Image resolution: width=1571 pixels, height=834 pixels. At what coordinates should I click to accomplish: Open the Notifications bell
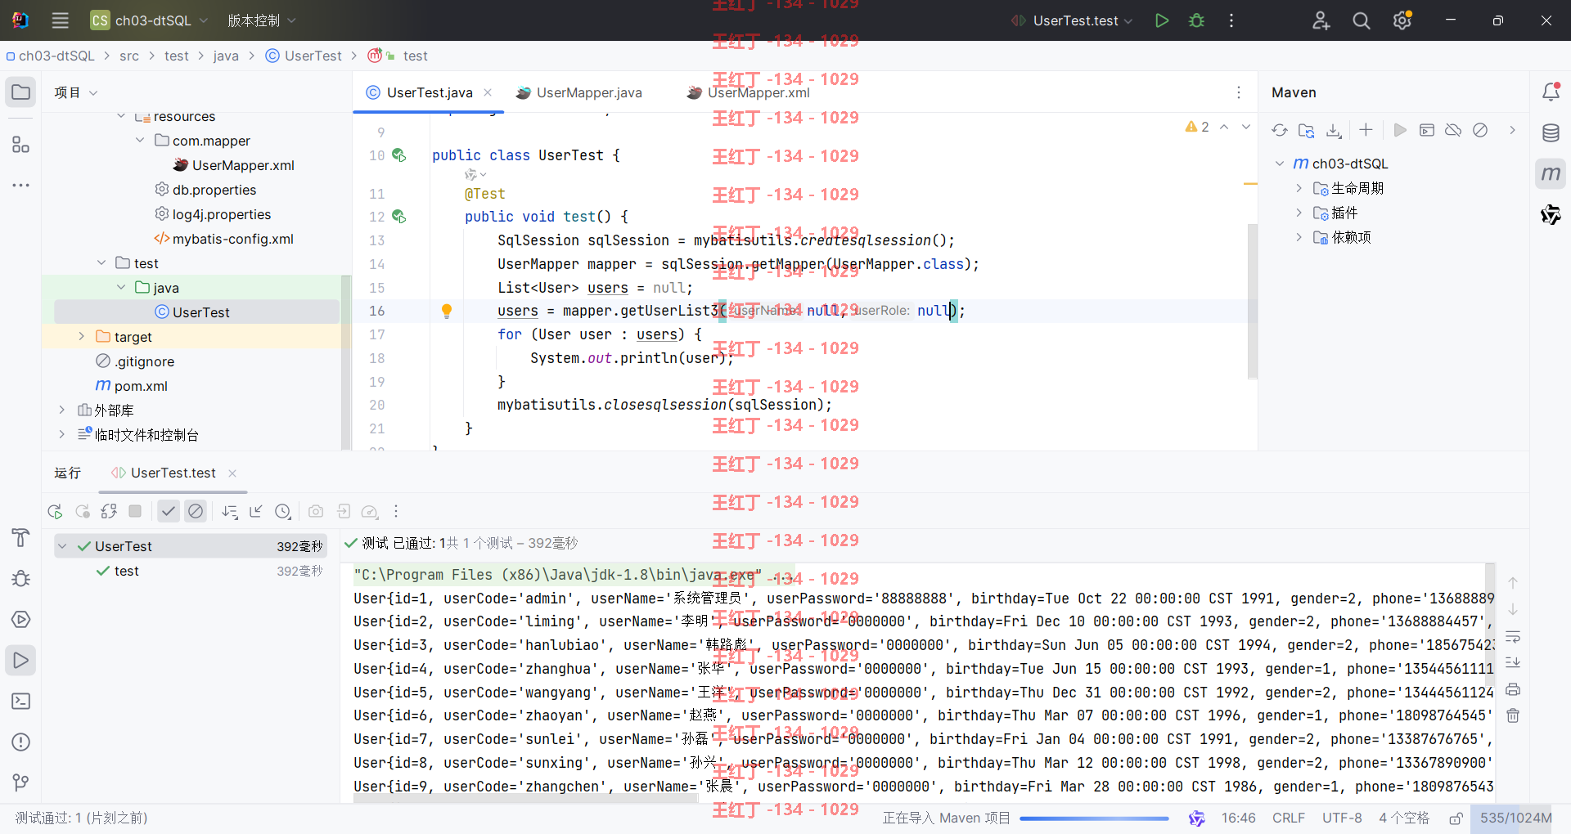pos(1551,92)
